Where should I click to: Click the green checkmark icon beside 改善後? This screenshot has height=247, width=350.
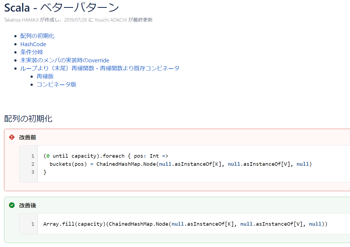pos(12,205)
